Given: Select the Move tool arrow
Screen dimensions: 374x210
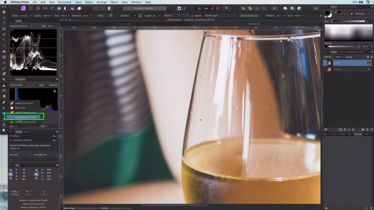Looking at the screenshot, I should pyautogui.click(x=4, y=17).
